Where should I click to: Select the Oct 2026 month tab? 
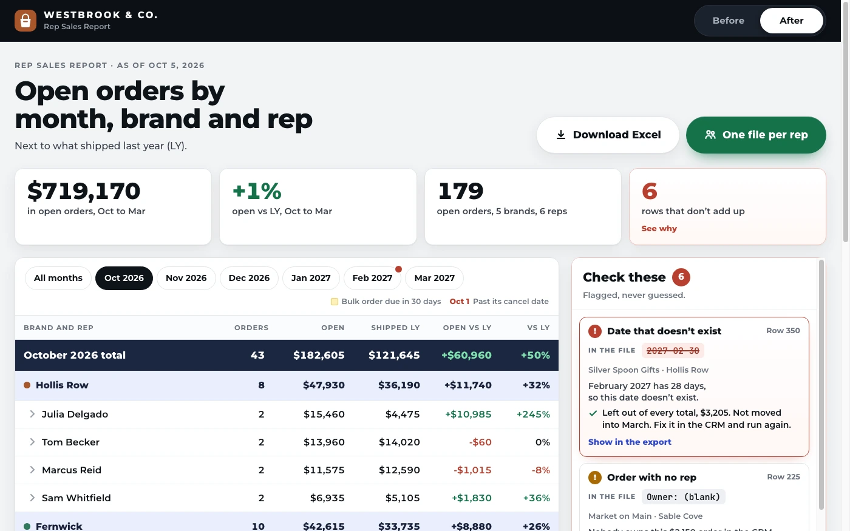click(124, 279)
